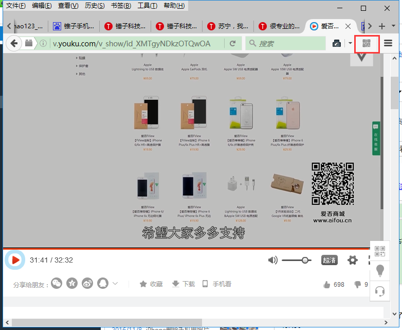Click the folder icon beside the back button
This screenshot has width=402, height=330.
(x=29, y=43)
